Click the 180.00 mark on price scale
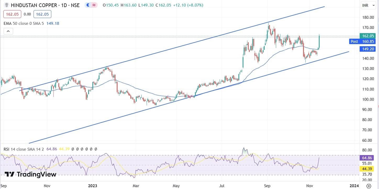Viewport: 379px width, 189px height. point(368,17)
